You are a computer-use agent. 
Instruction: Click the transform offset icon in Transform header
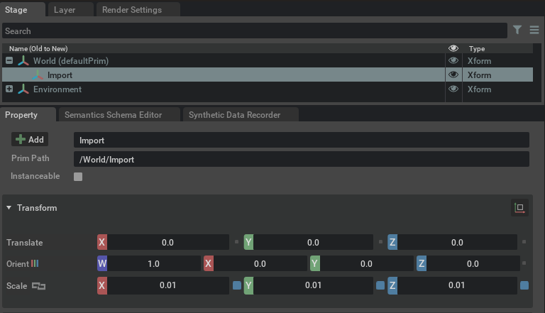[x=519, y=208]
